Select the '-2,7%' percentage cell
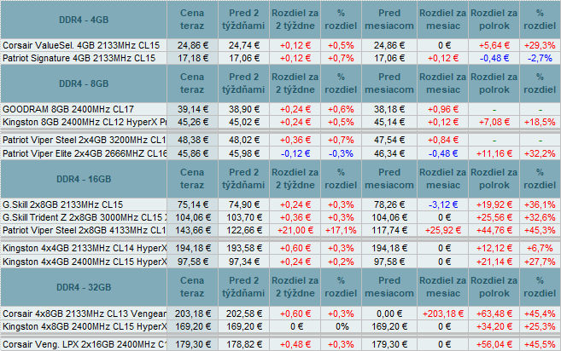This screenshot has height=351, width=561. [x=540, y=58]
